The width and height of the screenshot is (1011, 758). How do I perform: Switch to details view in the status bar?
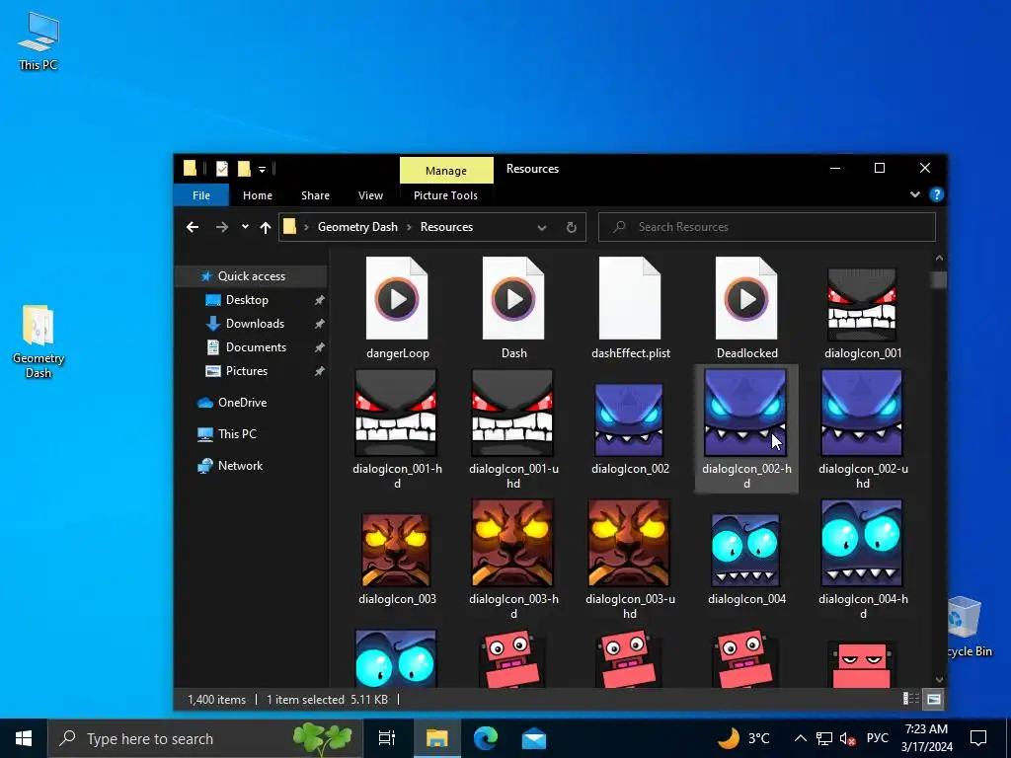[x=911, y=699]
